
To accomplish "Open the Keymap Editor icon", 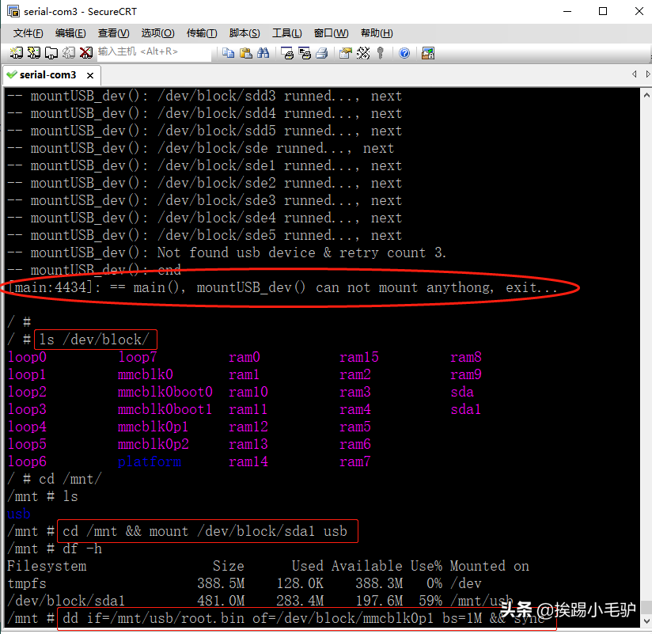I will [362, 53].
